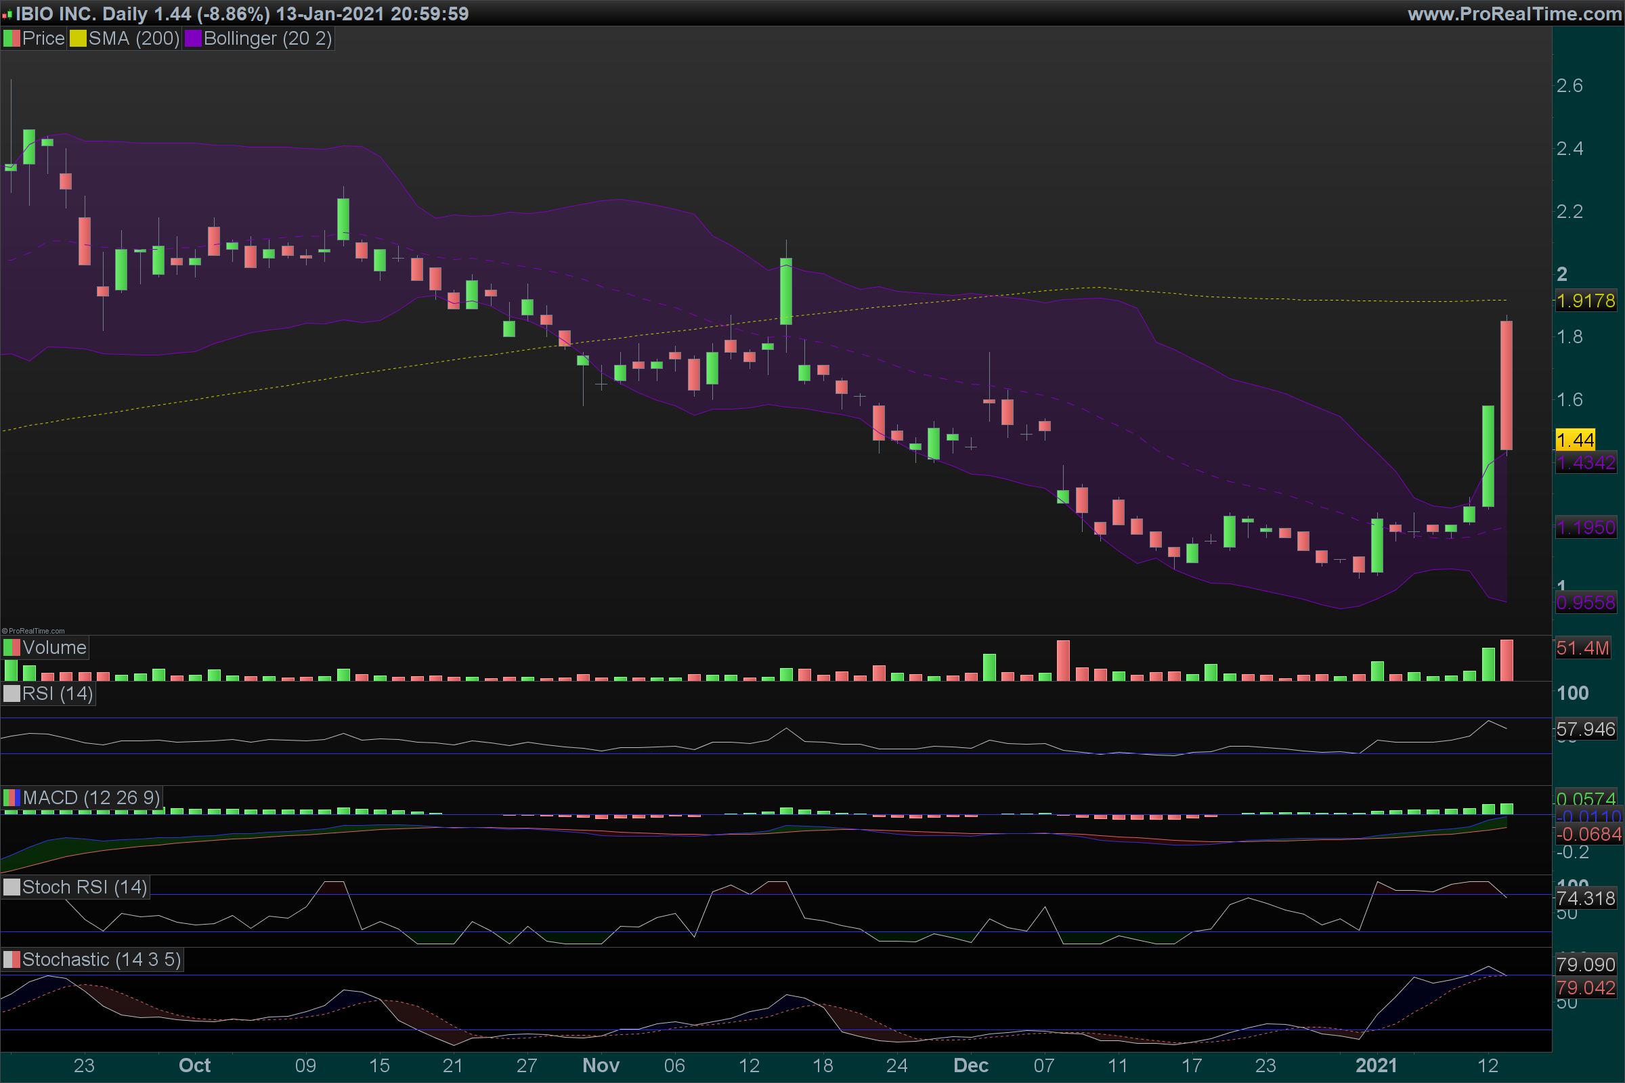The height and width of the screenshot is (1083, 1625).
Task: Click the 51.4M volume value tag
Action: pos(1582,648)
